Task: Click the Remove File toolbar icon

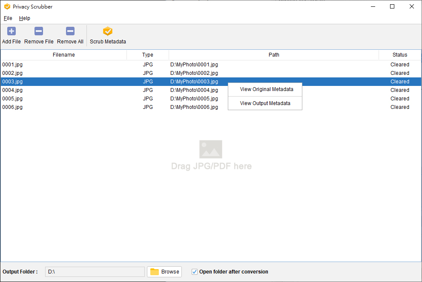Action: tap(39, 31)
